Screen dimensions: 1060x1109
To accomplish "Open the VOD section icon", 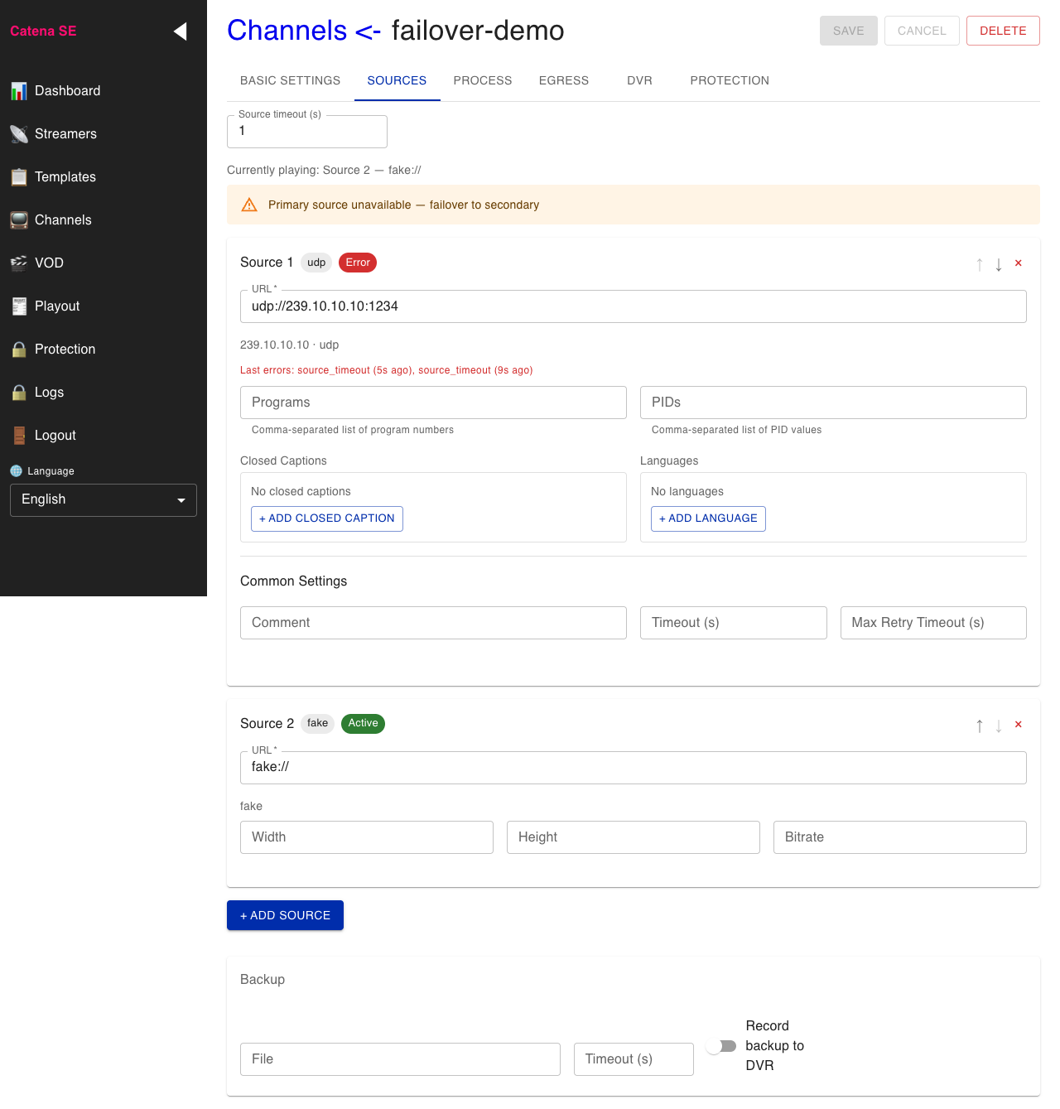I will 18,263.
